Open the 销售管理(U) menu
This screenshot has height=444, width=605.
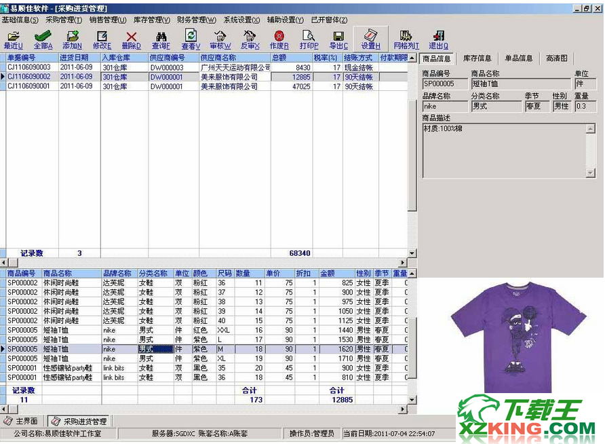(x=108, y=20)
